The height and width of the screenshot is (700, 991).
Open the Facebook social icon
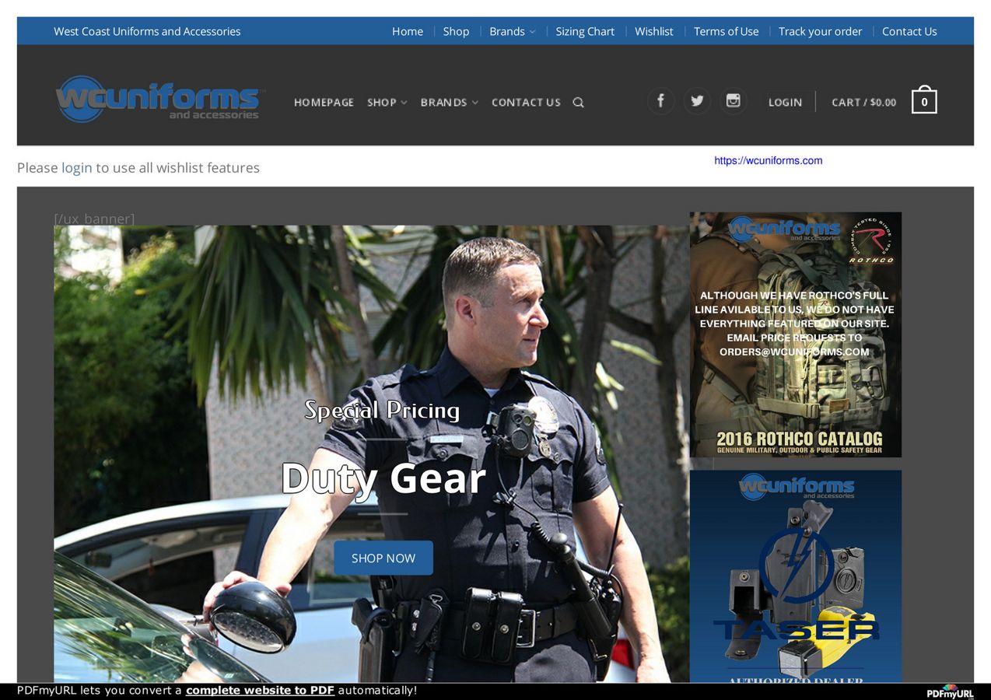tap(660, 101)
